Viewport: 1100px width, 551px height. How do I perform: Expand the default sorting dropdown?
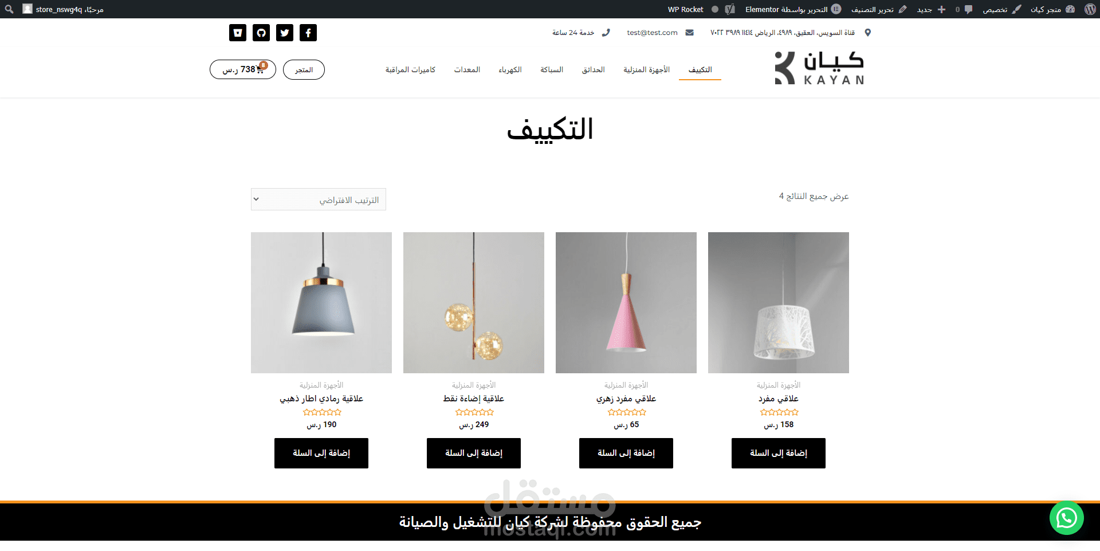click(319, 200)
